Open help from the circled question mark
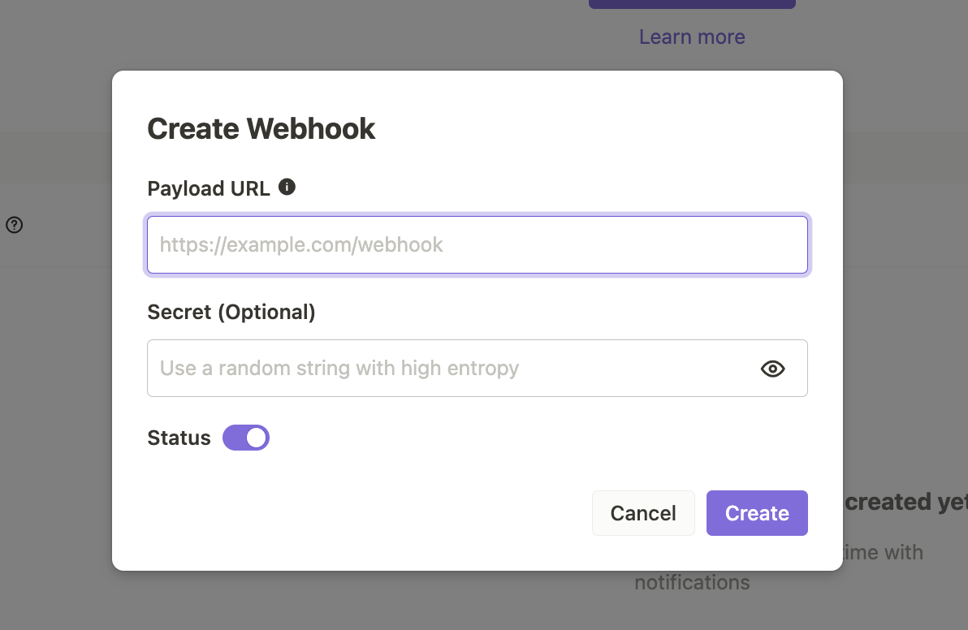The height and width of the screenshot is (630, 968). tap(15, 225)
